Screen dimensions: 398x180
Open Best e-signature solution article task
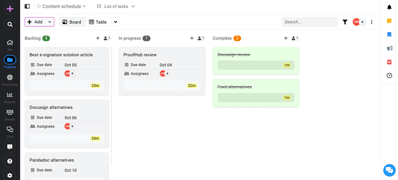(x=61, y=55)
